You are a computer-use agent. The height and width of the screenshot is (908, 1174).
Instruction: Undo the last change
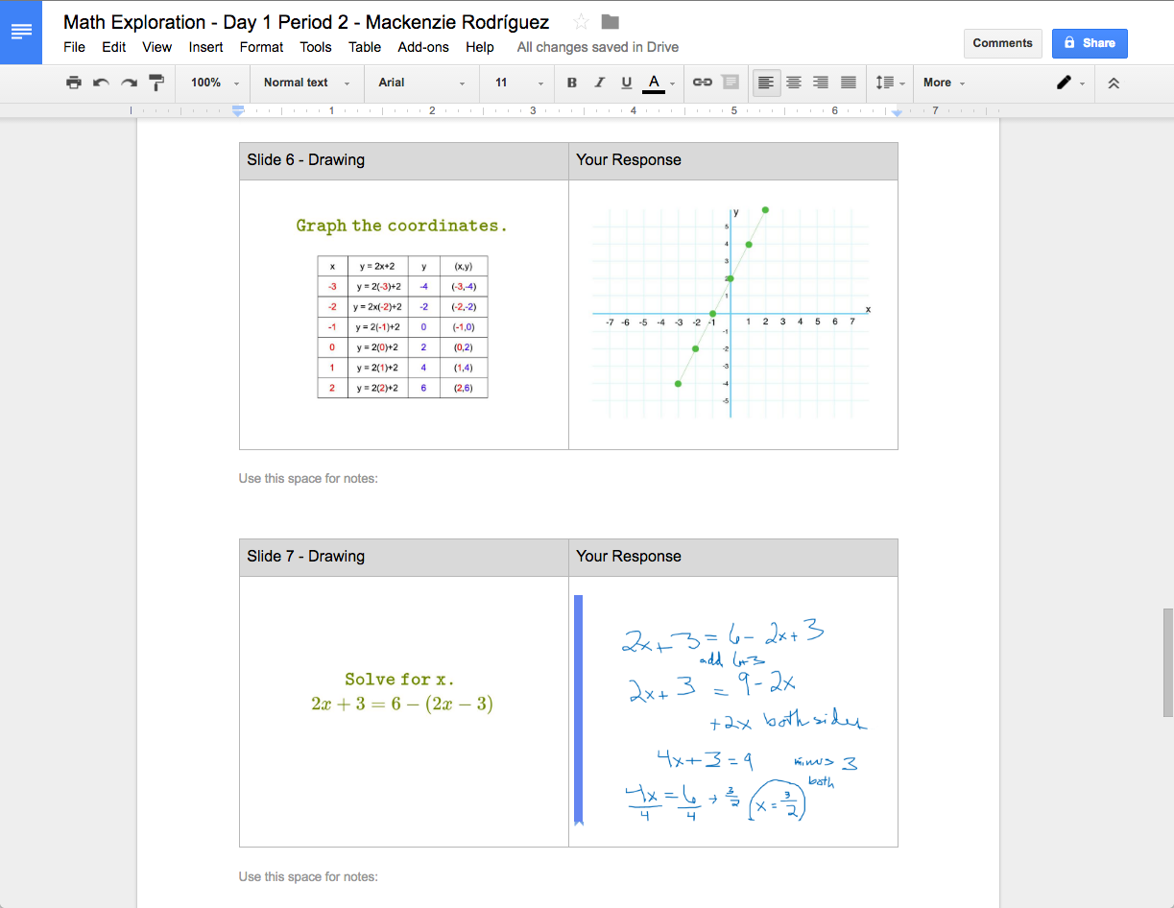pyautogui.click(x=101, y=83)
